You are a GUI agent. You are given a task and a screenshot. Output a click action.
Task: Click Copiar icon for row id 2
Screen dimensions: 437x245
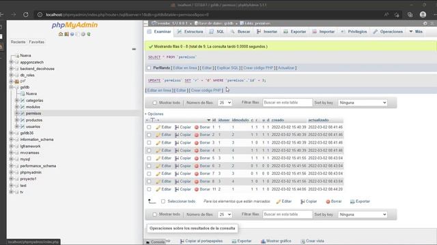[177, 135]
